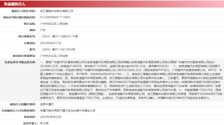The height and width of the screenshot is (125, 224).
Task: Select organization code 91330000MA****1W95
Action: [x=55, y=17]
